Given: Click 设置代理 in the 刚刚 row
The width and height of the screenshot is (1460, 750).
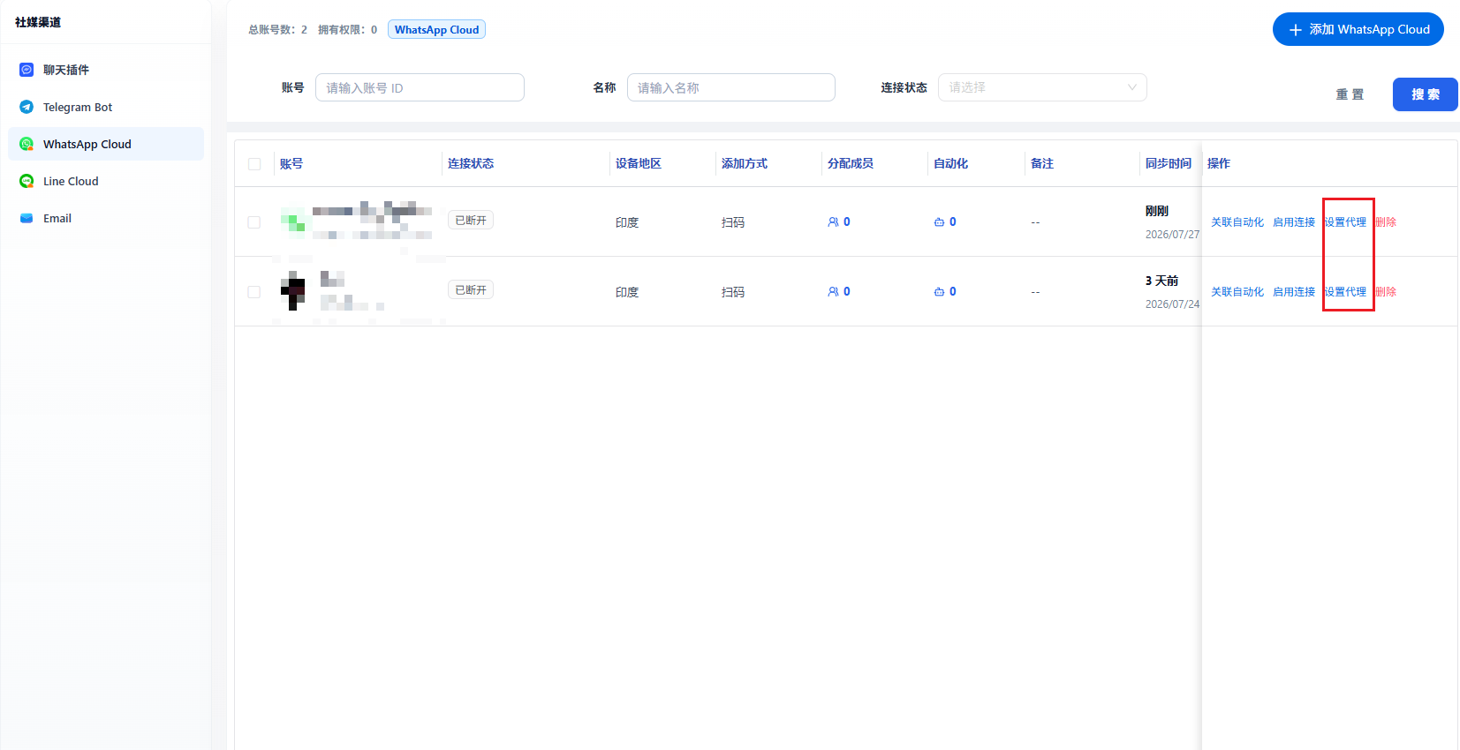Looking at the screenshot, I should 1345,222.
